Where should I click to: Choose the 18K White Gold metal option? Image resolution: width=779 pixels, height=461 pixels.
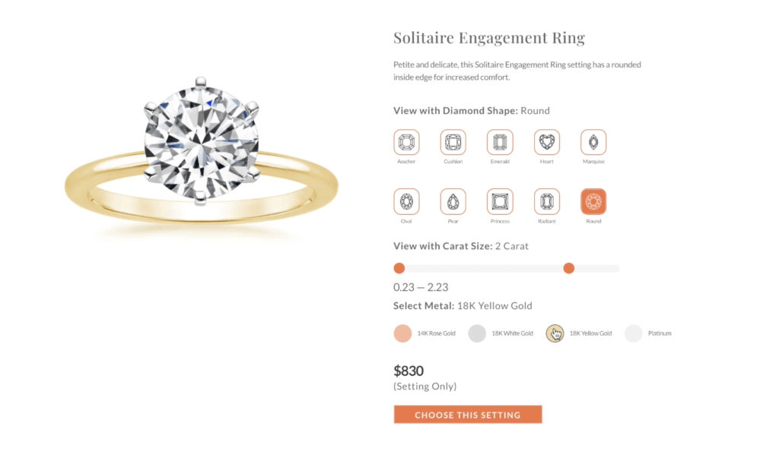click(x=477, y=333)
